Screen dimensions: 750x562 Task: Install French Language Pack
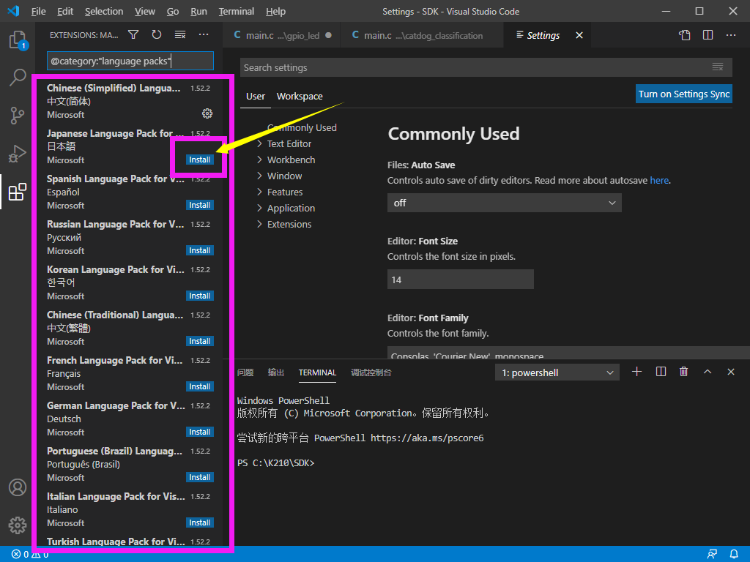pyautogui.click(x=199, y=386)
